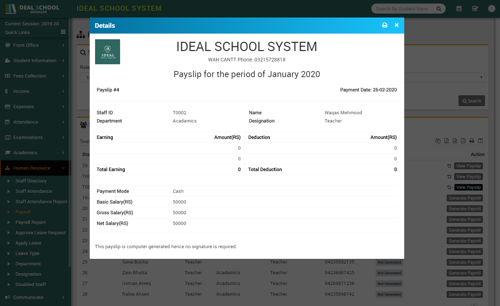Open the user profile avatar
The width and height of the screenshot is (500, 306).
coord(491,9)
